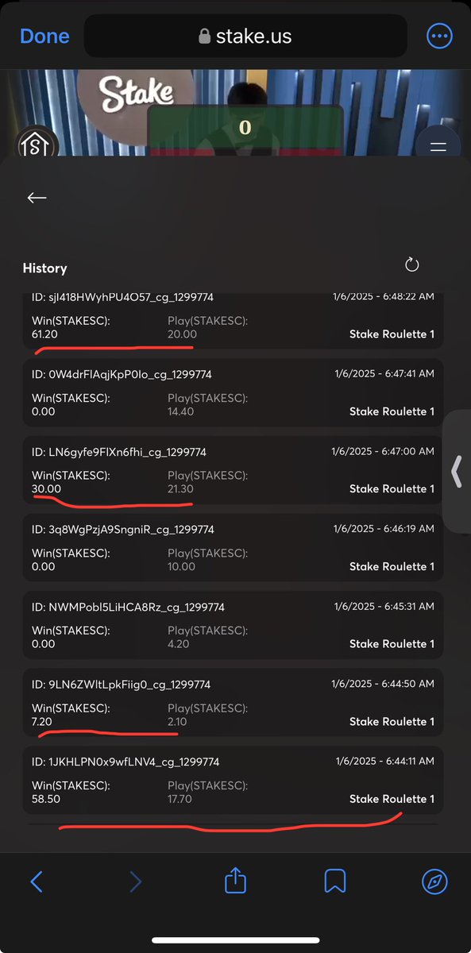
Task: Click the 58.50 win amount
Action: 45,799
